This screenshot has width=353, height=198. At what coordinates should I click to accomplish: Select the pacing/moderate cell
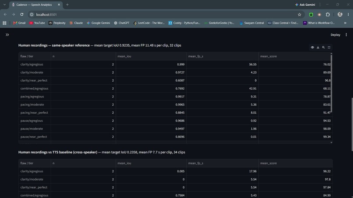point(35,104)
